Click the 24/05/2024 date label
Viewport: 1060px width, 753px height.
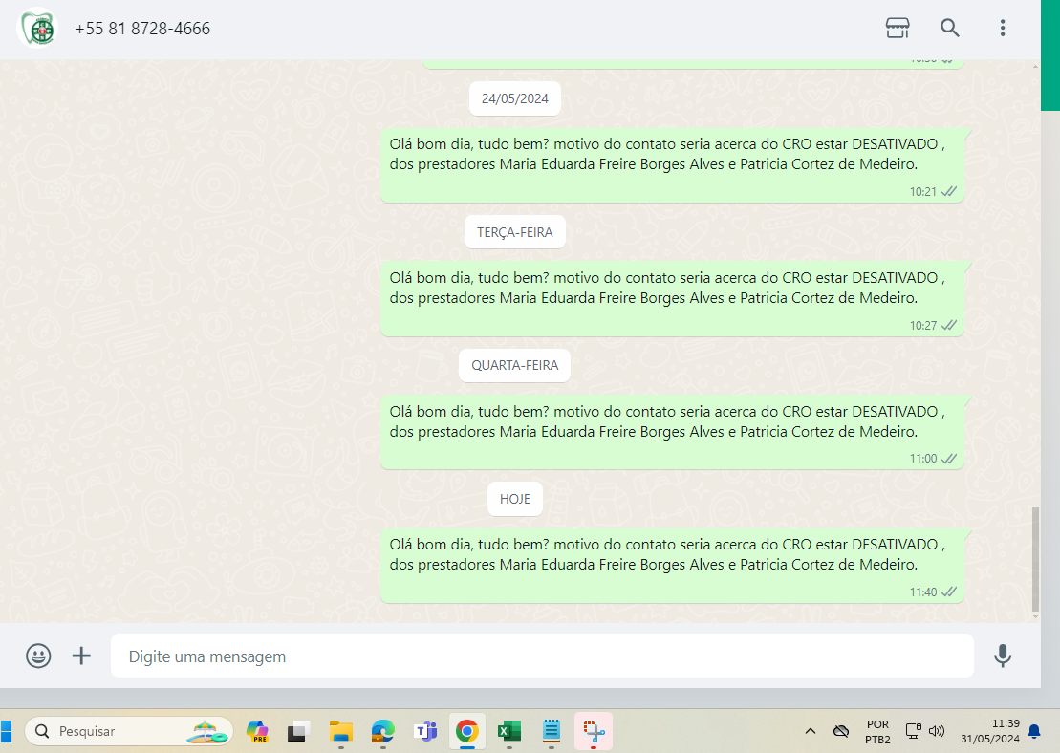point(515,98)
